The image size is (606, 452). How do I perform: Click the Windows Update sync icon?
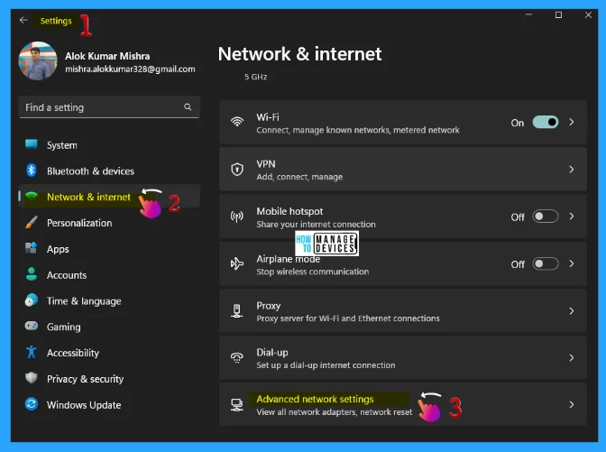pos(32,404)
